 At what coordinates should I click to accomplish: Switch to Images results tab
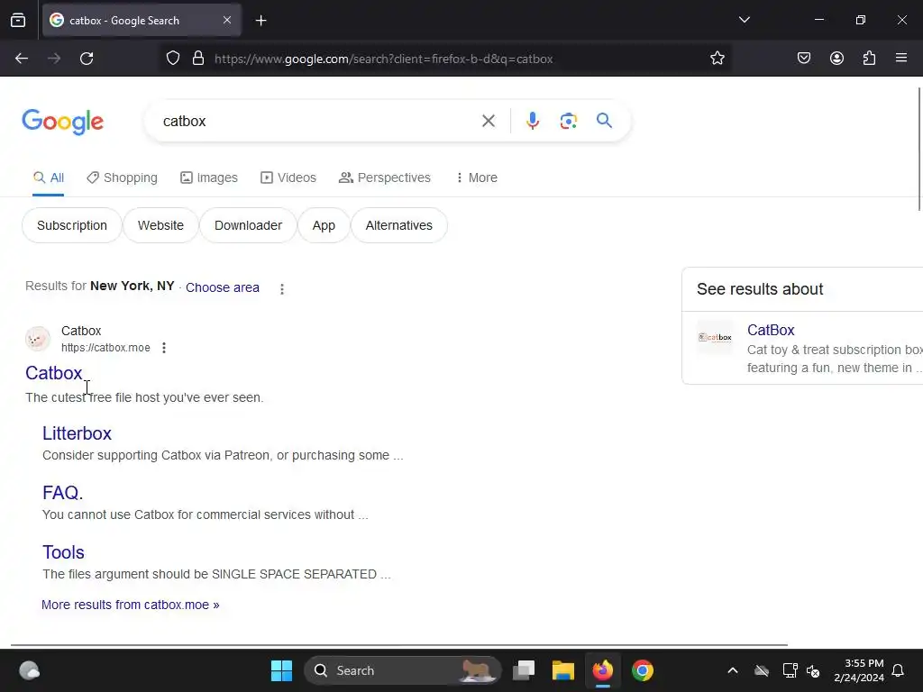[x=209, y=178]
